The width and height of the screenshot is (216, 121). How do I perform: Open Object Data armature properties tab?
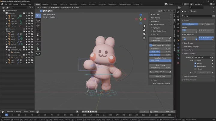click(x=178, y=51)
